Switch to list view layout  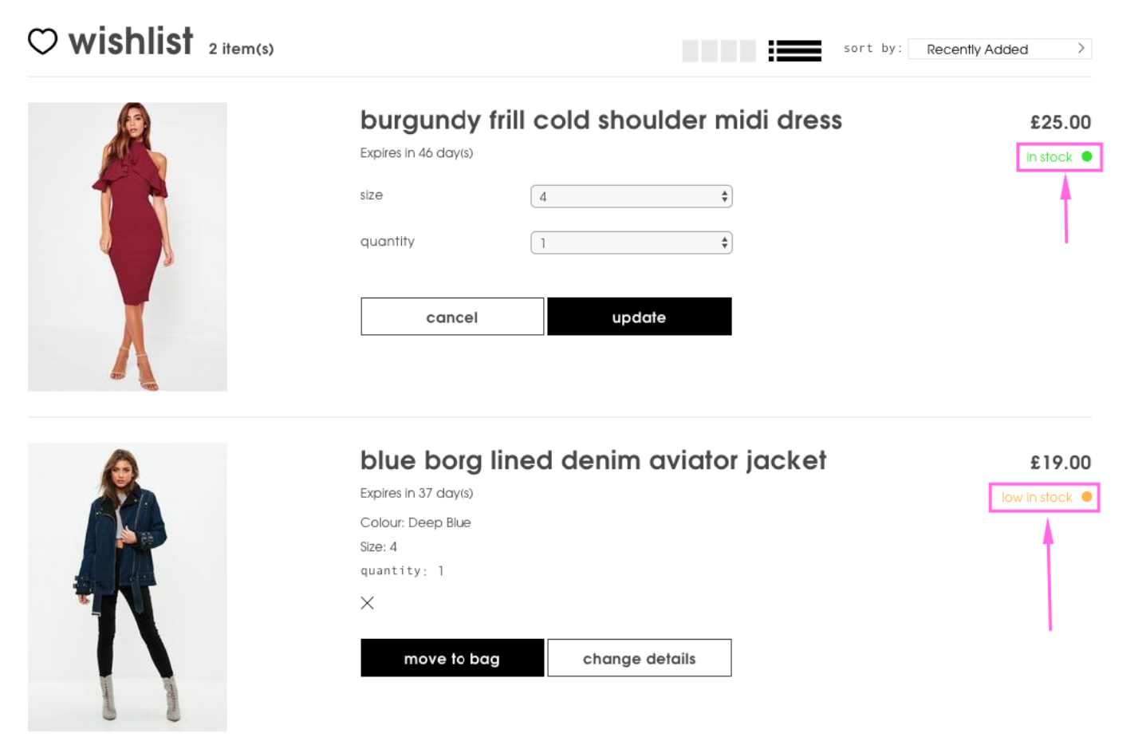[794, 50]
